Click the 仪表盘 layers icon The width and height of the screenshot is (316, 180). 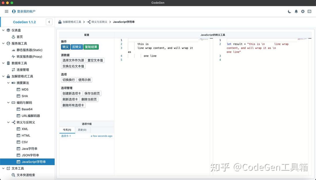[8, 30]
